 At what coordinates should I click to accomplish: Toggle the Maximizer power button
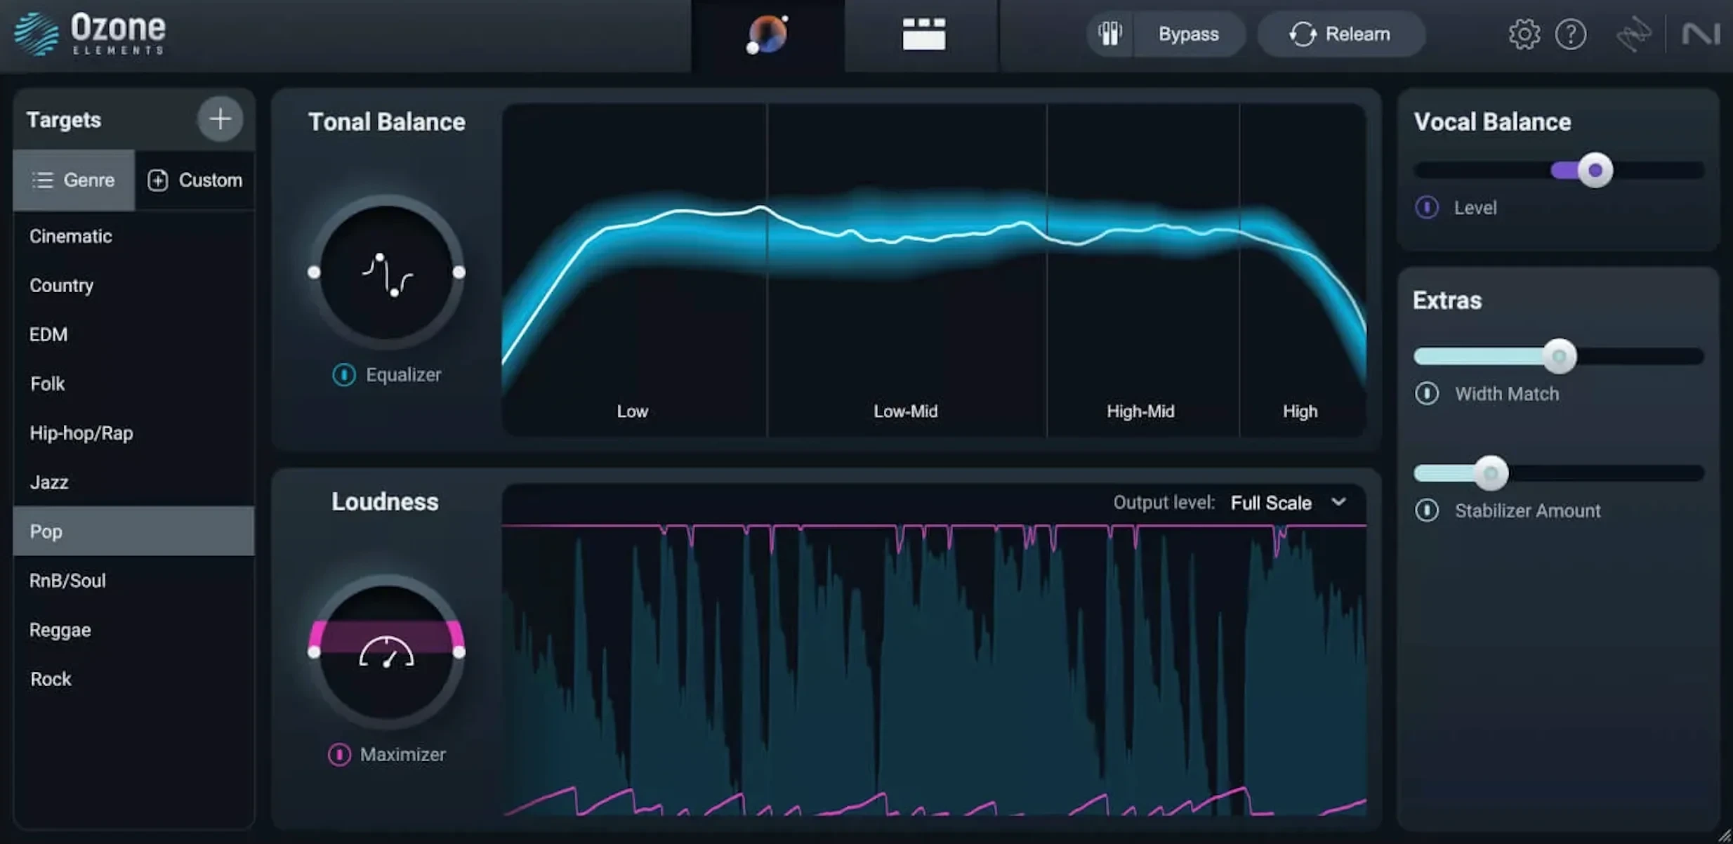tap(339, 755)
